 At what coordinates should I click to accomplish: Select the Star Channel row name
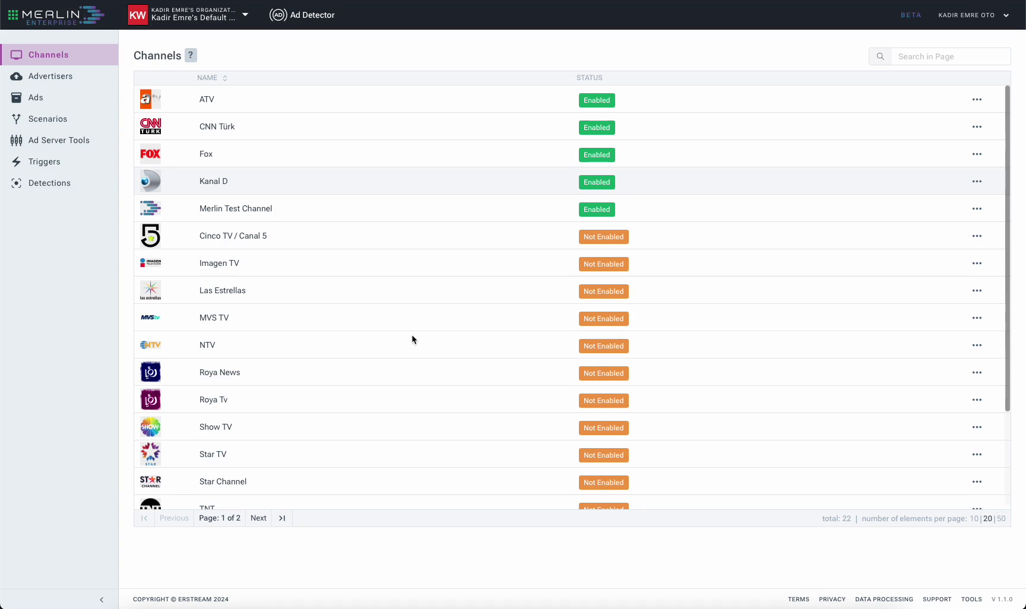pyautogui.click(x=223, y=481)
